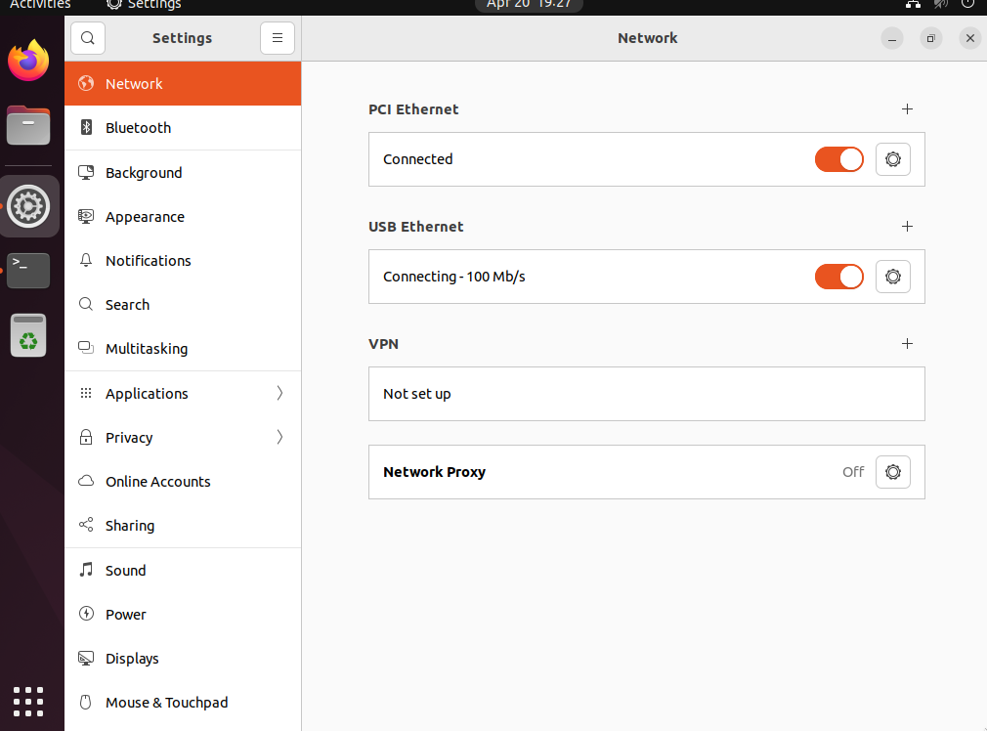Viewport: 987px width, 731px height.
Task: Expand the Privacy settings category
Action: tap(183, 438)
